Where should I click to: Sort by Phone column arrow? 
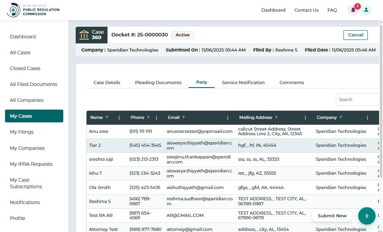pyautogui.click(x=148, y=117)
